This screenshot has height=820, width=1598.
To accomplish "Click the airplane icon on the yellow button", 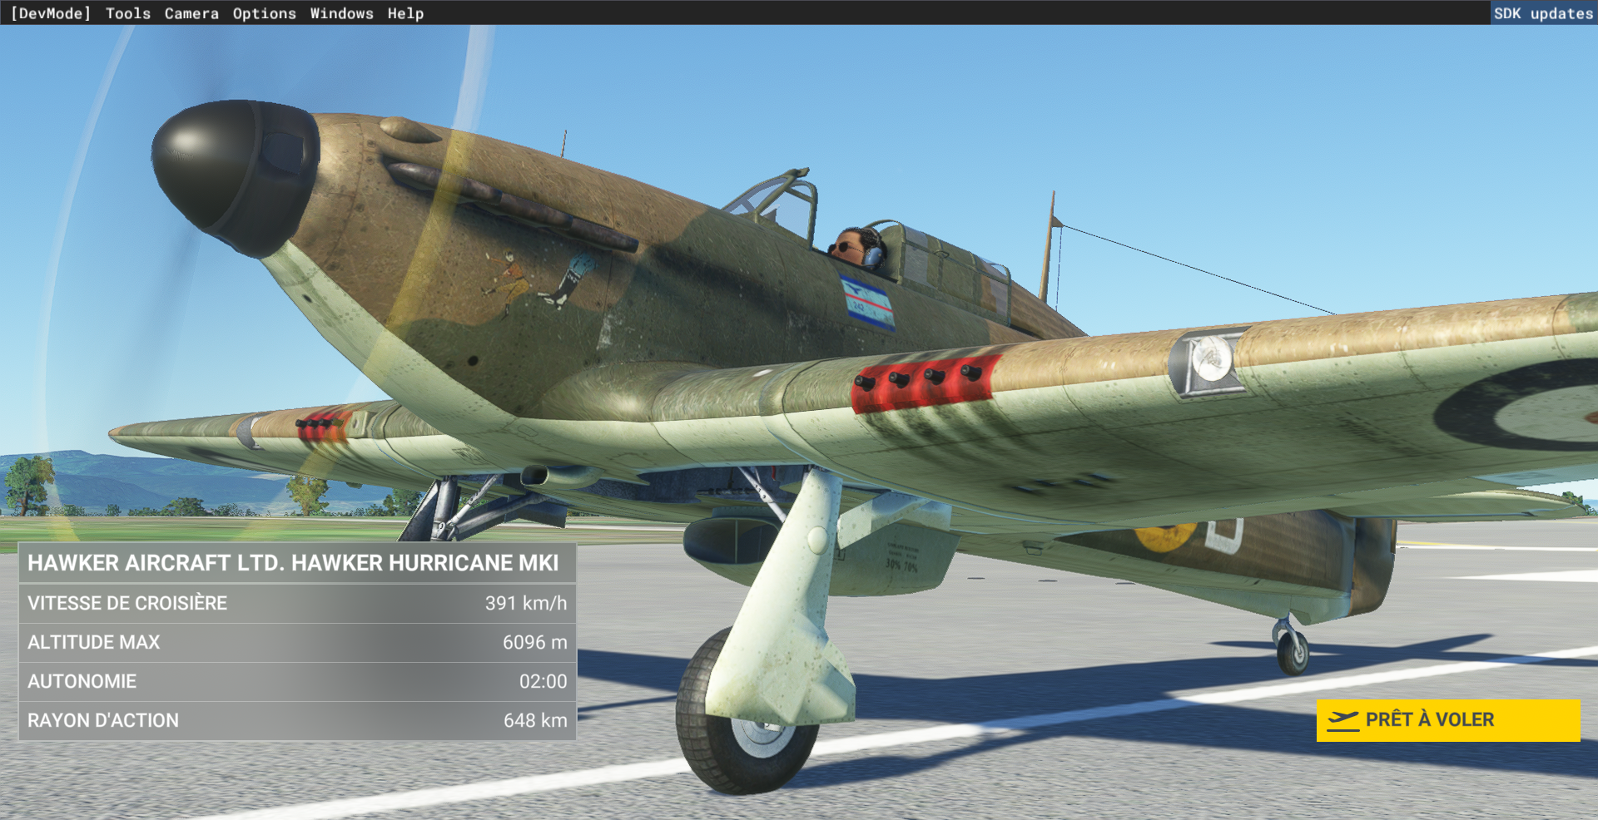I will click(x=1342, y=720).
